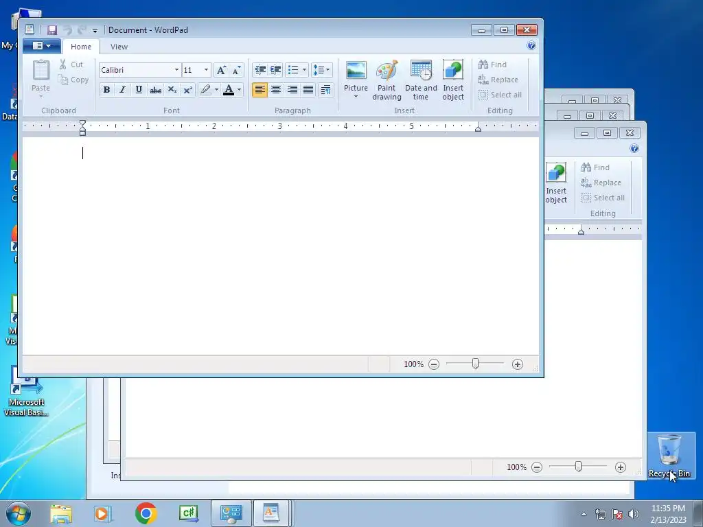
Task: Click the Redo icon in title bar
Action: click(82, 30)
